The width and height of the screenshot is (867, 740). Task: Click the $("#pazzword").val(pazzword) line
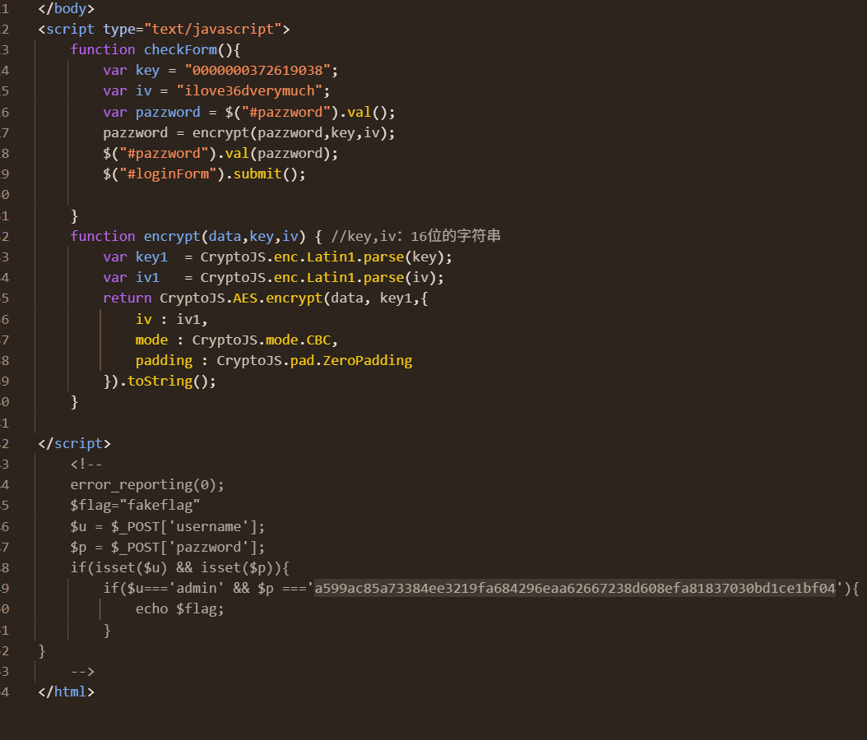tap(220, 154)
